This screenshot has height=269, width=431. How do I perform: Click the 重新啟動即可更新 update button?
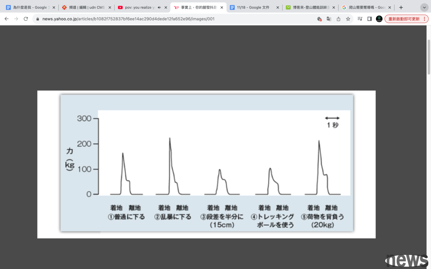pos(404,19)
